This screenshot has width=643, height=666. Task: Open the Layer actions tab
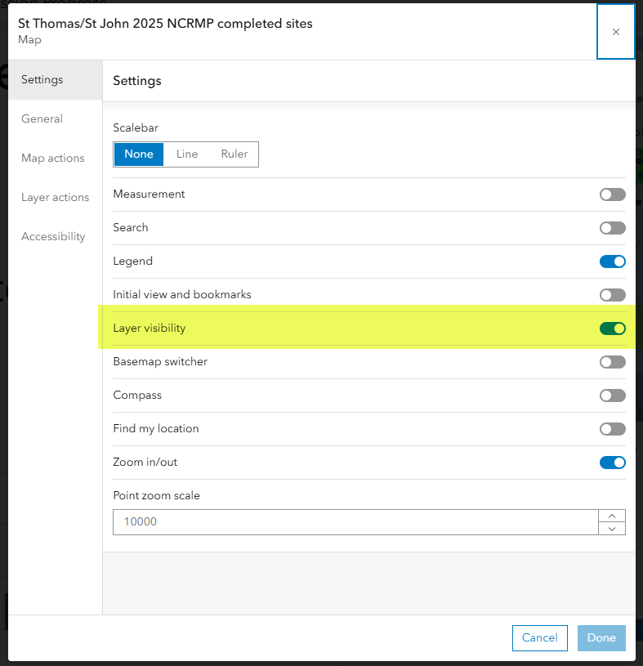click(56, 198)
